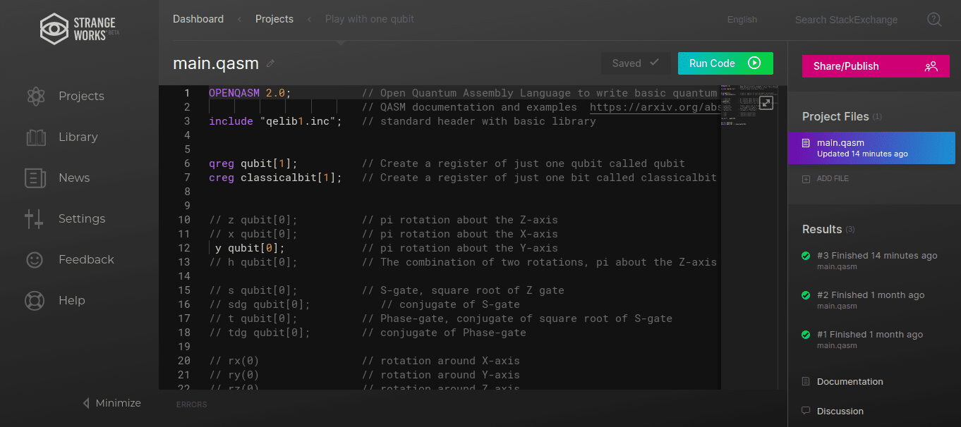Expand the ERRORS panel
Viewport: 961px width, 427px height.
pyautogui.click(x=191, y=404)
